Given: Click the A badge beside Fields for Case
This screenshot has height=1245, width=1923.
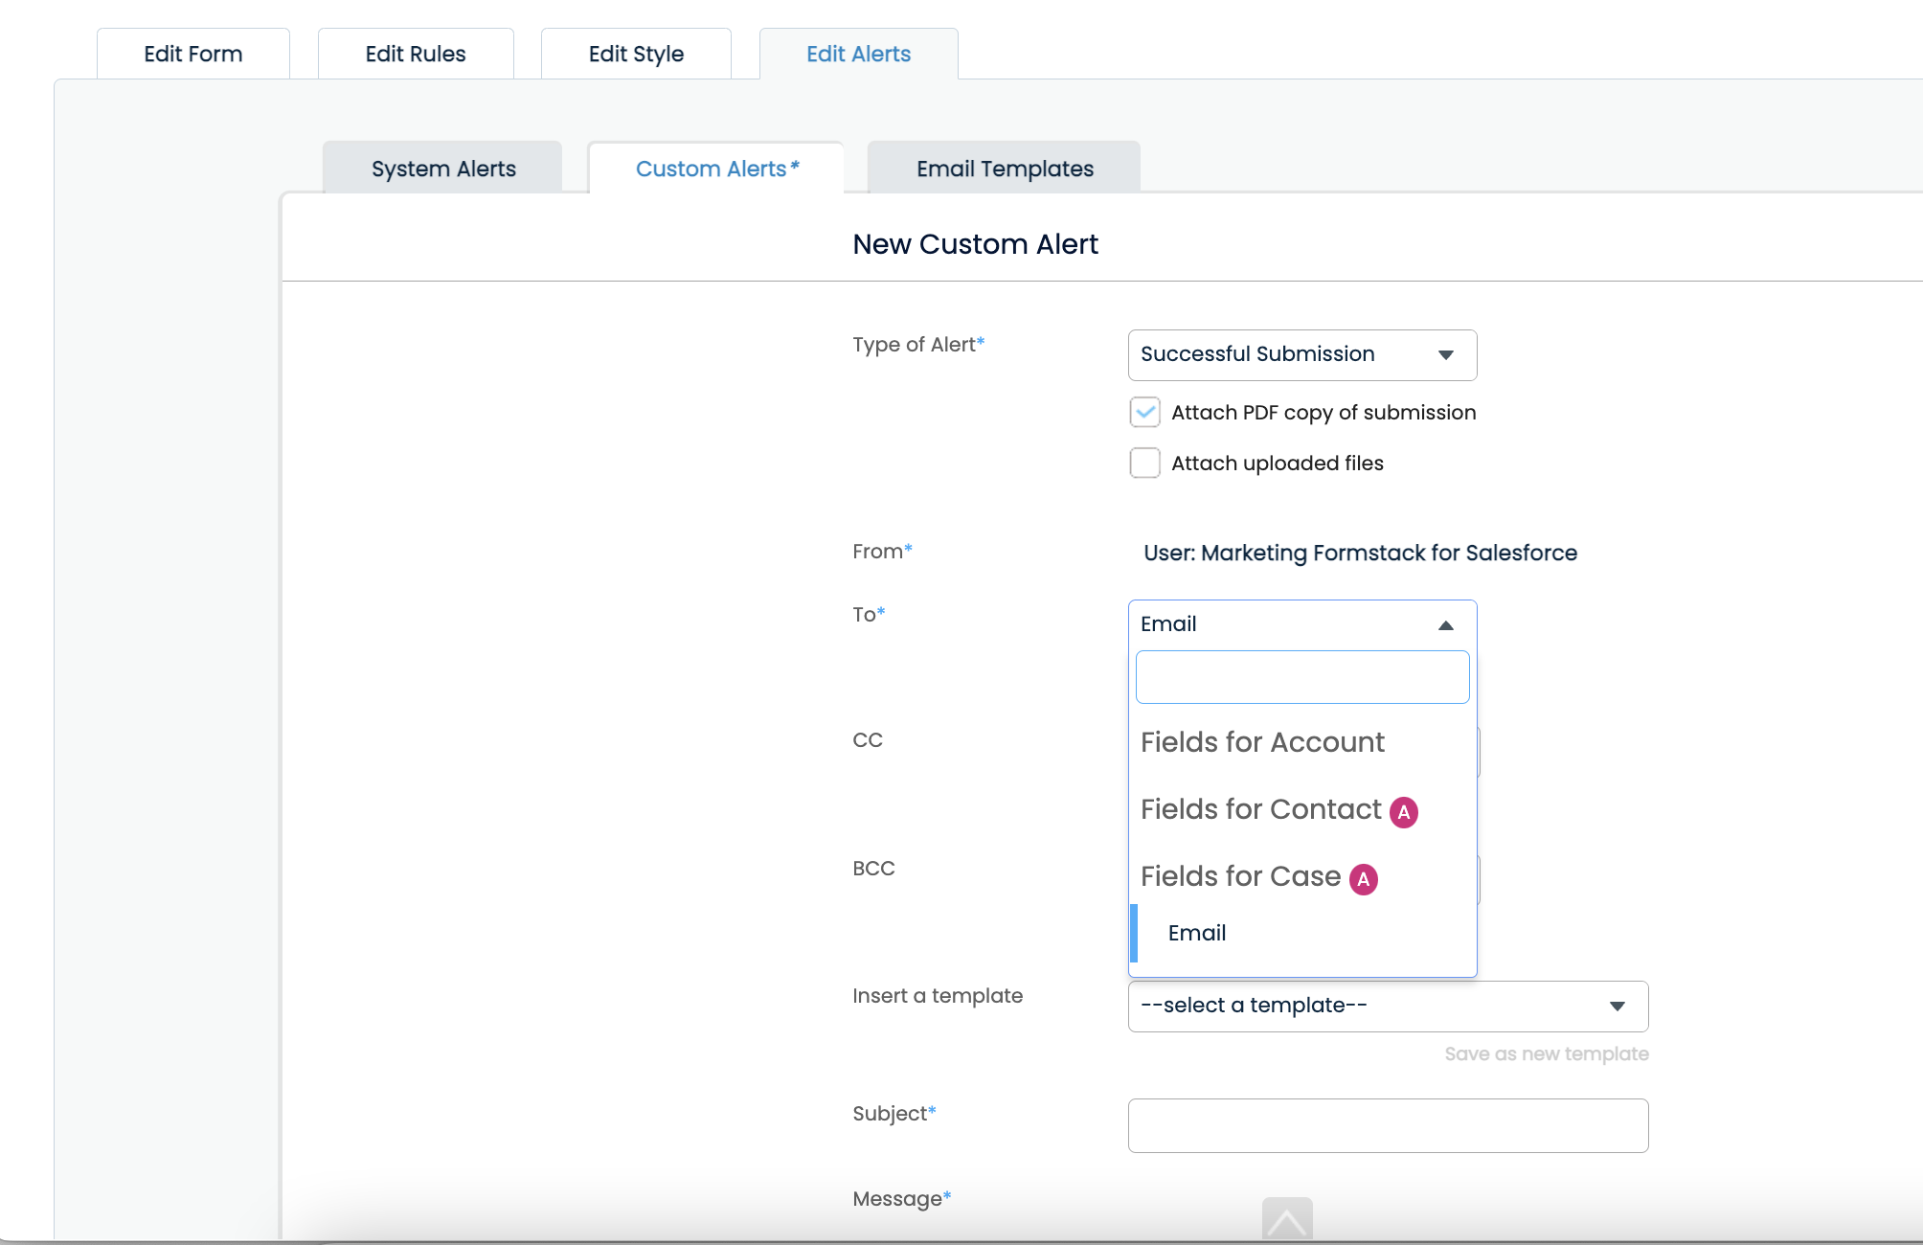Looking at the screenshot, I should [x=1363, y=879].
